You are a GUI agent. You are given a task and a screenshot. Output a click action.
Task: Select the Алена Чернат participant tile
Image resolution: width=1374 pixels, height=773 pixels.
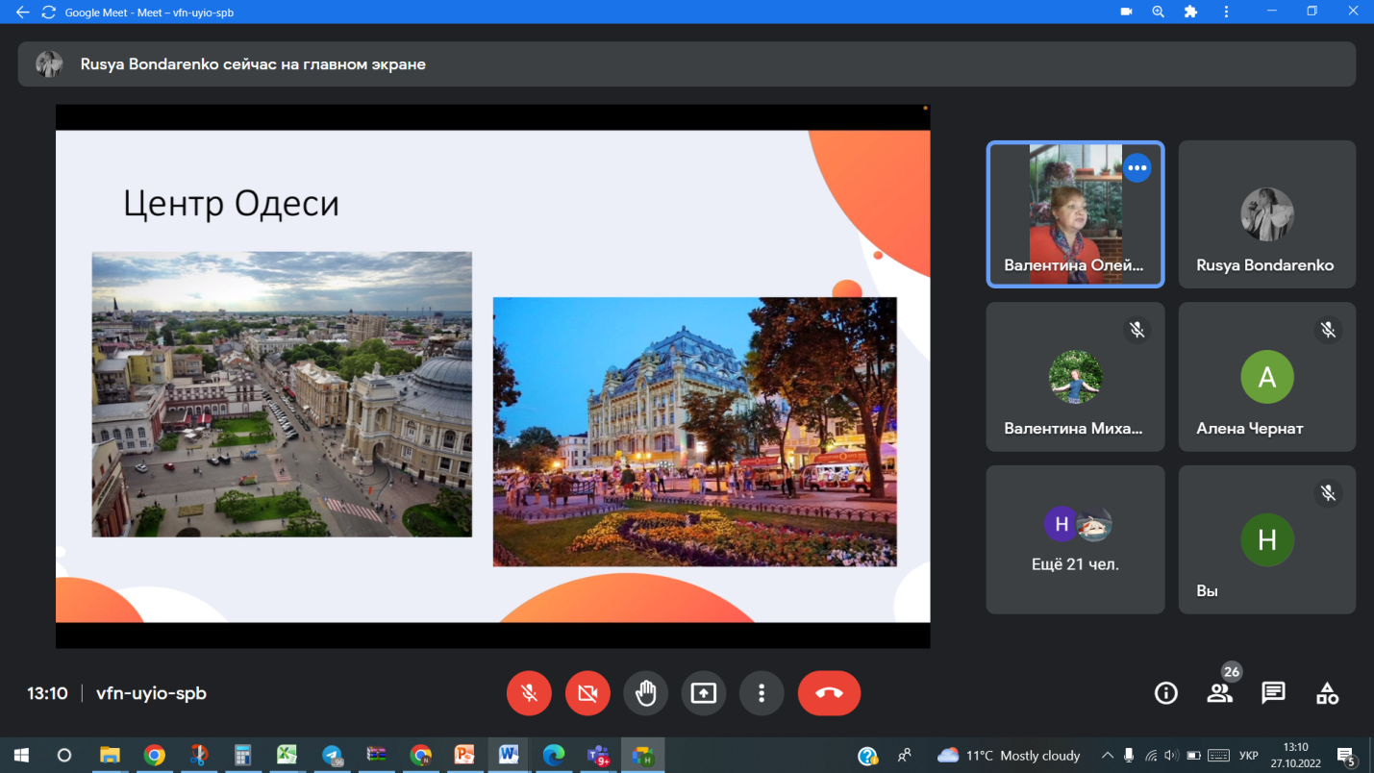pos(1266,377)
